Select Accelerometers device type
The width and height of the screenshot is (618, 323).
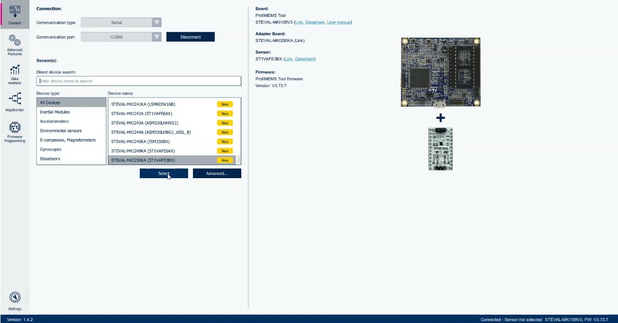(71, 121)
